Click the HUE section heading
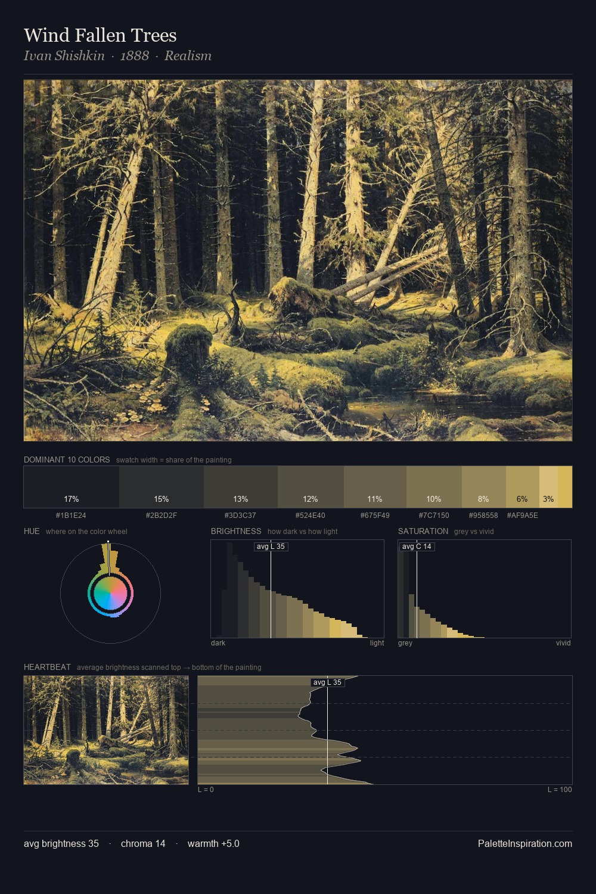The height and width of the screenshot is (894, 596). pos(32,532)
